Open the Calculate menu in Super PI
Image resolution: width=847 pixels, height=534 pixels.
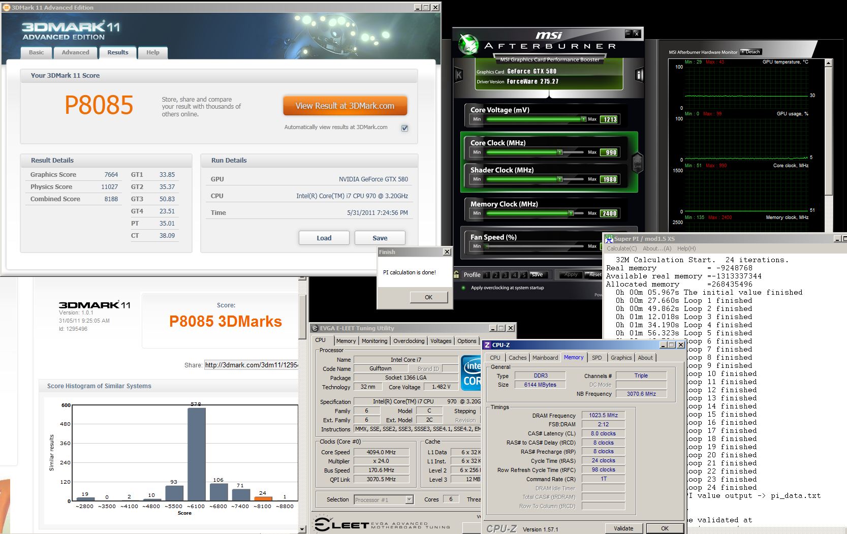pos(621,248)
